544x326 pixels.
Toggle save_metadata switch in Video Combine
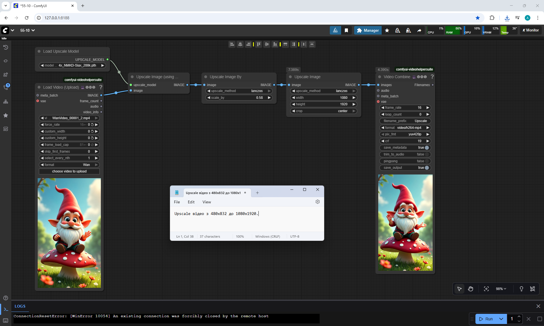[427, 148]
